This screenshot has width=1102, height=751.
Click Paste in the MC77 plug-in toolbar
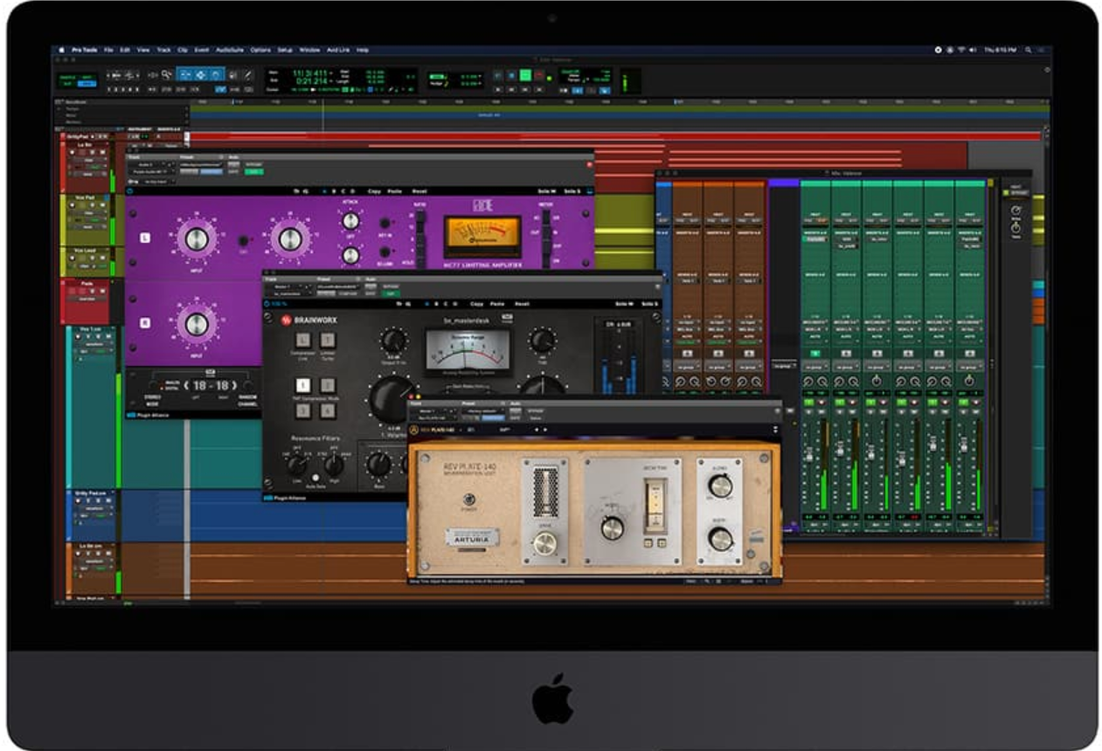point(396,191)
